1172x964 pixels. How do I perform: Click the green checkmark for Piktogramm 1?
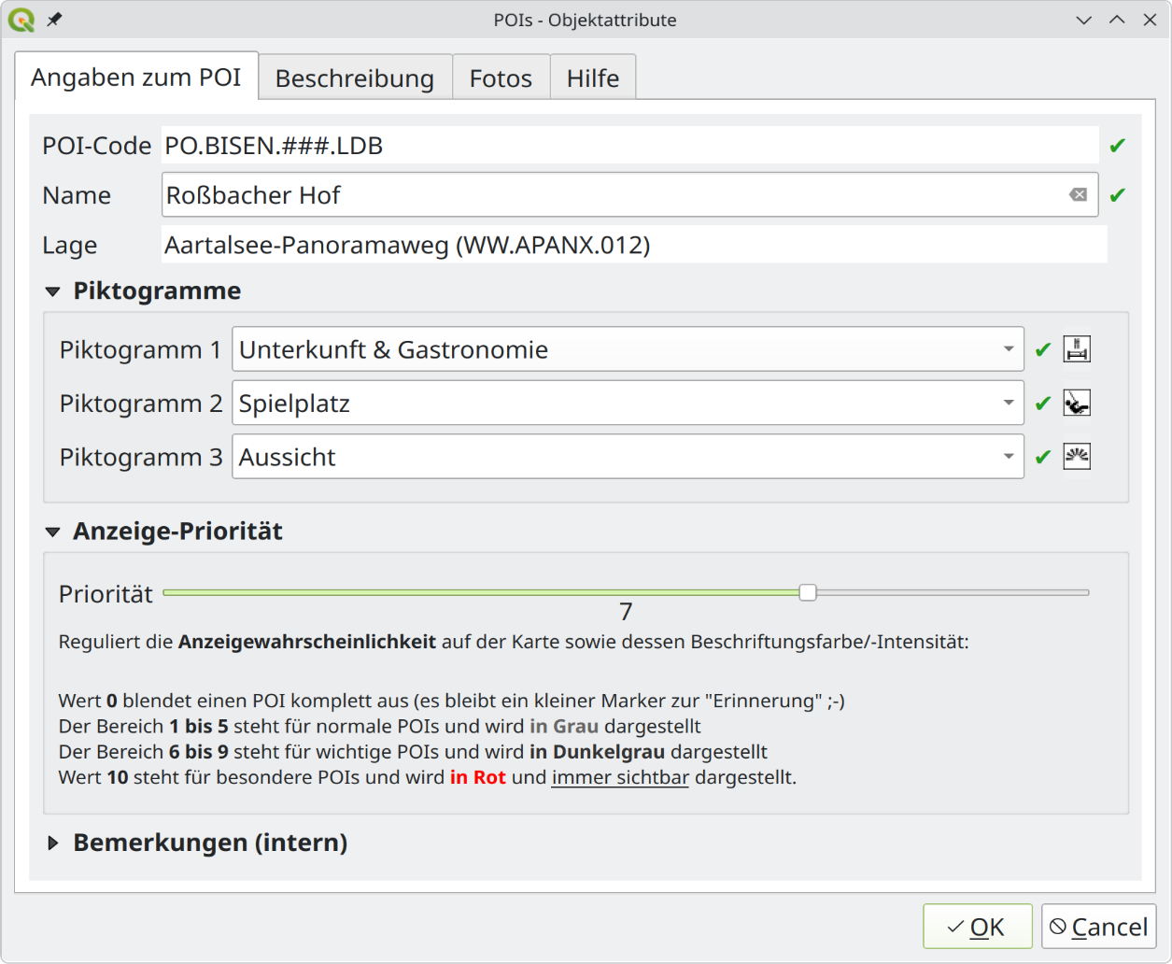point(1043,350)
